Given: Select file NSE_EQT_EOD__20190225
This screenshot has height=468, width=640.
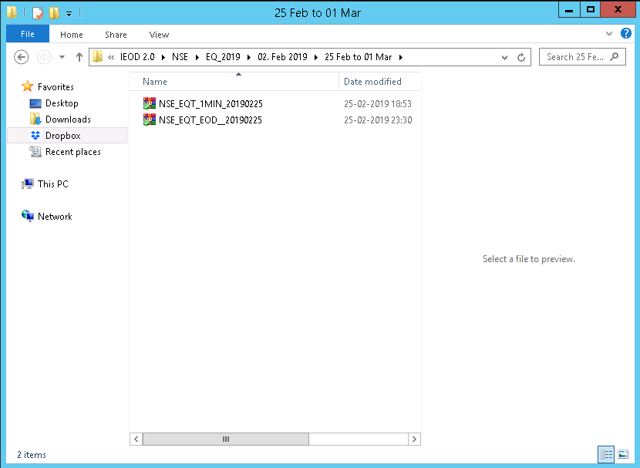Looking at the screenshot, I should pos(211,120).
